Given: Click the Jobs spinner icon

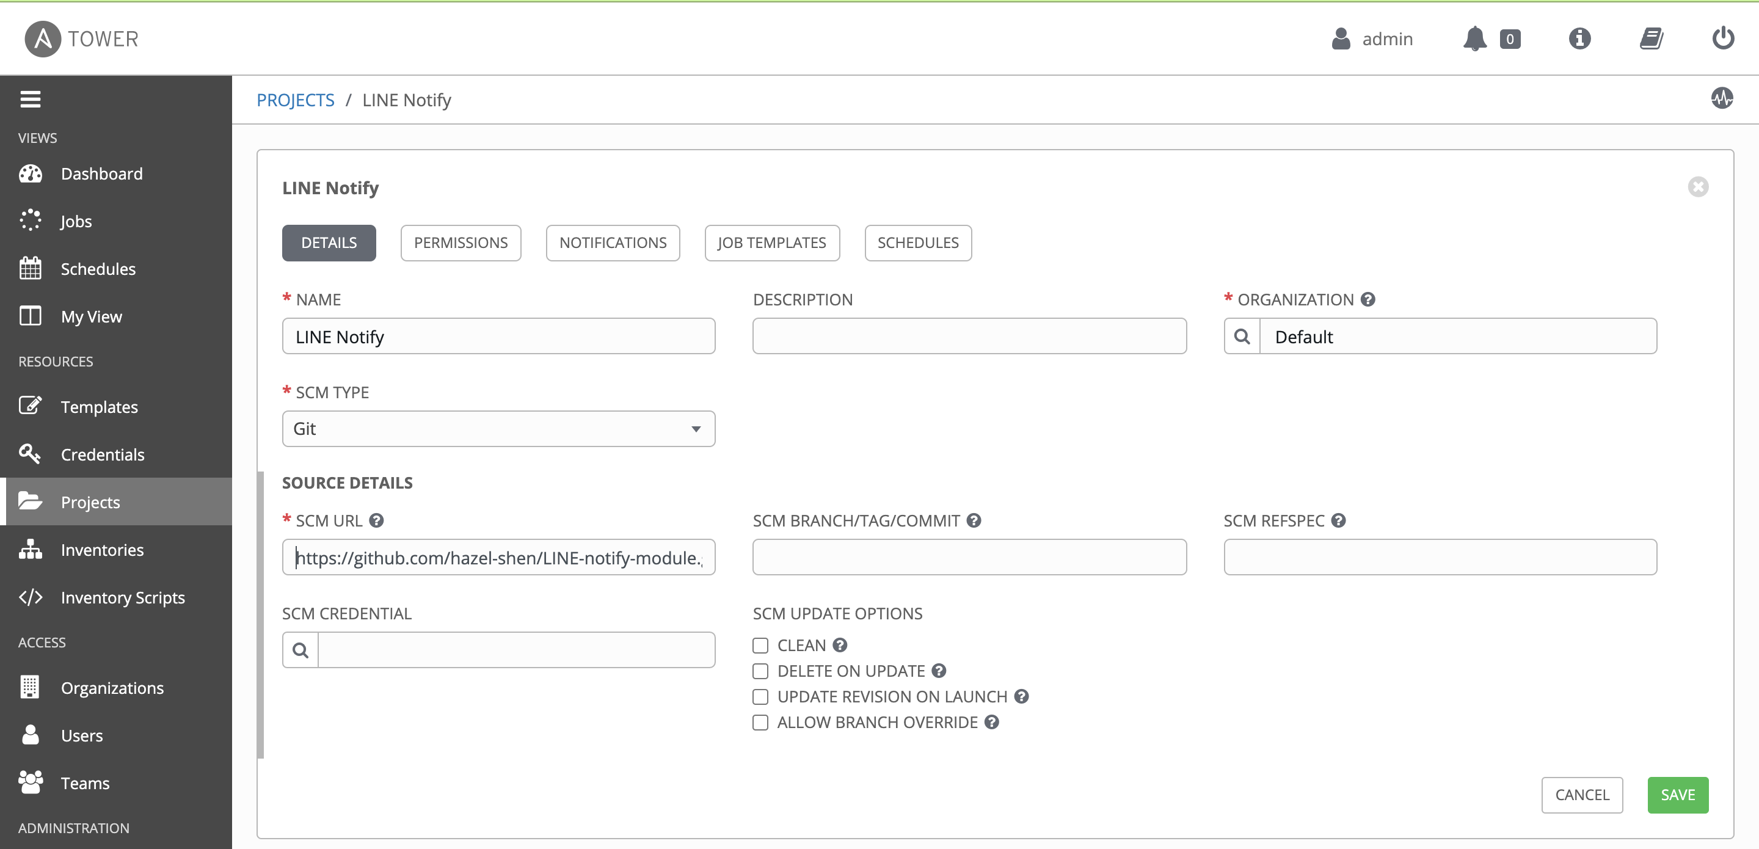Looking at the screenshot, I should click(x=30, y=220).
